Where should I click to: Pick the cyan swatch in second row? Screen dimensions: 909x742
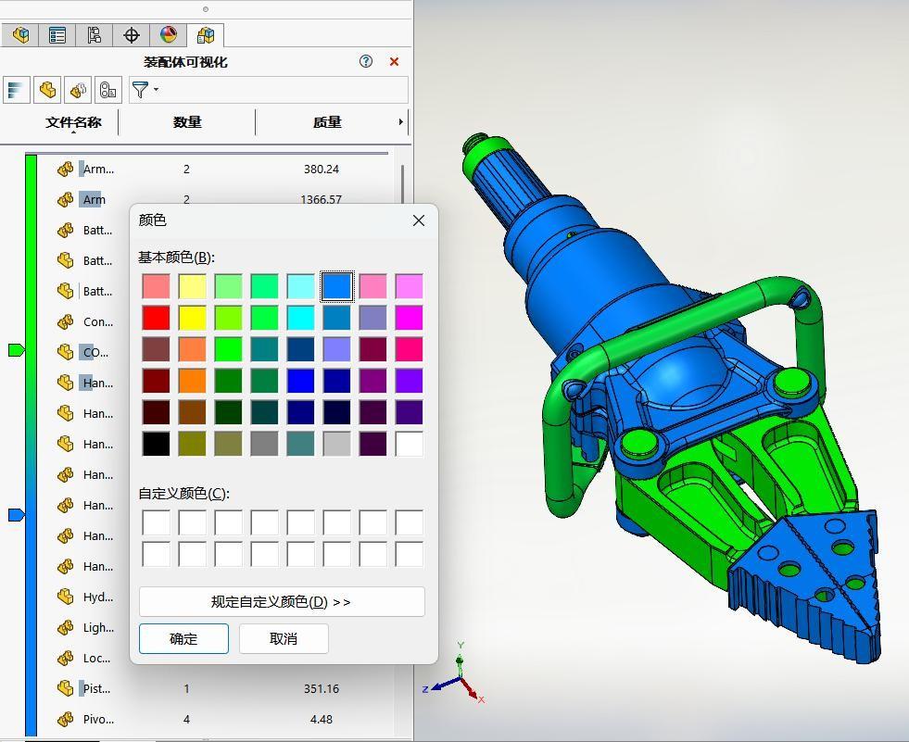[300, 318]
